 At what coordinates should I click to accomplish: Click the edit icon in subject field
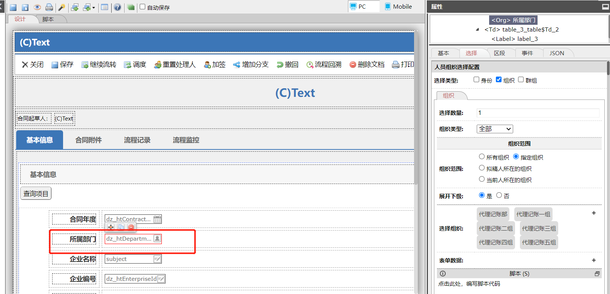tap(157, 259)
